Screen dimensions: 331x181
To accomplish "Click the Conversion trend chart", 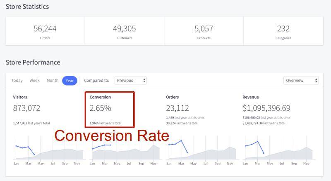I will [126, 150].
